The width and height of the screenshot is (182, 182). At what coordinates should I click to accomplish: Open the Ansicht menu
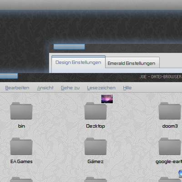(45, 88)
